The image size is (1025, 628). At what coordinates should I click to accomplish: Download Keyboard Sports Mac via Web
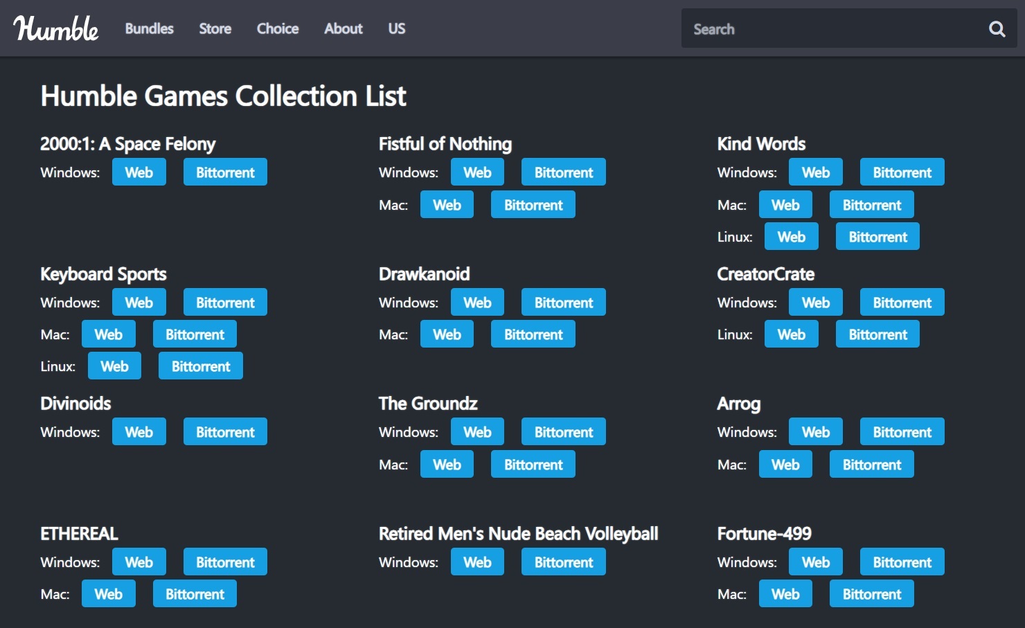coord(109,334)
